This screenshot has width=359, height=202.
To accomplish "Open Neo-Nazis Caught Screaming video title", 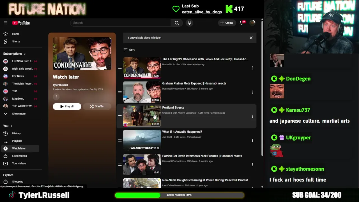I will pyautogui.click(x=205, y=180).
